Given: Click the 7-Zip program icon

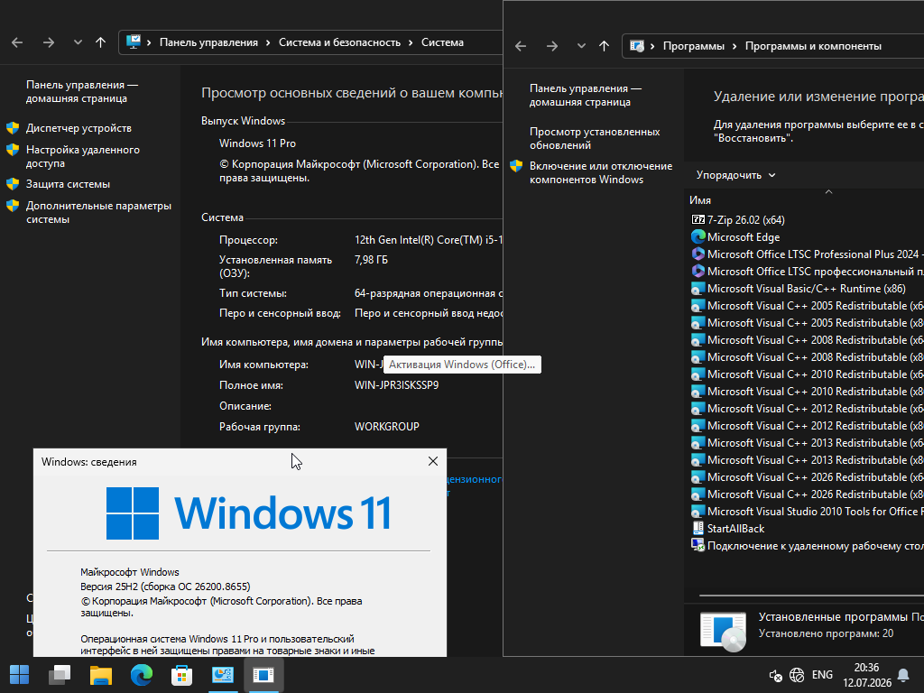Looking at the screenshot, I should (x=698, y=220).
